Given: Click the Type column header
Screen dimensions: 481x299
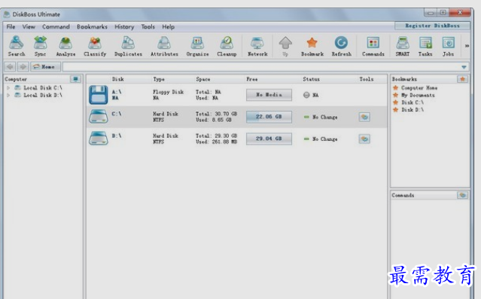Looking at the screenshot, I should click(x=159, y=79).
